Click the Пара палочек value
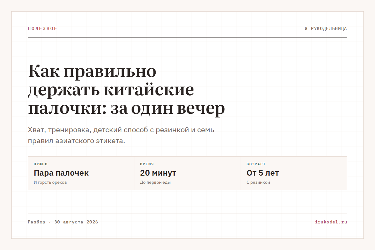The height and width of the screenshot is (250, 375). coord(61,173)
